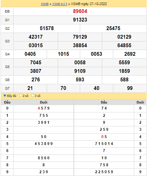Click the head digits 7 4
This screenshot has height=177, width=148.
coord(104,108)
